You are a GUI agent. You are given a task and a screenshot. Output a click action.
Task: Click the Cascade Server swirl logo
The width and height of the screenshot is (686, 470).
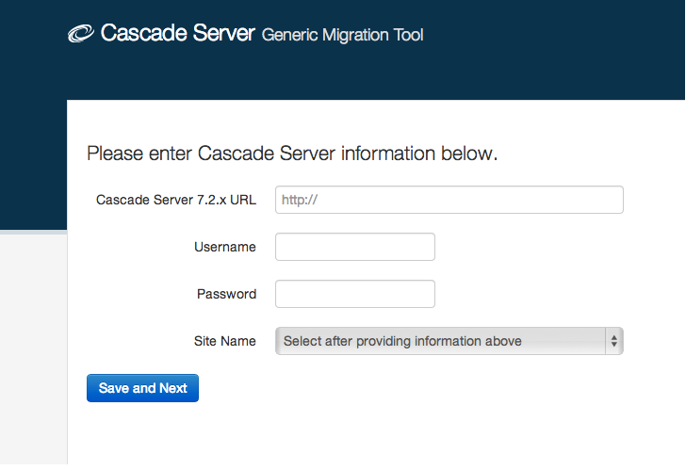coord(81,33)
